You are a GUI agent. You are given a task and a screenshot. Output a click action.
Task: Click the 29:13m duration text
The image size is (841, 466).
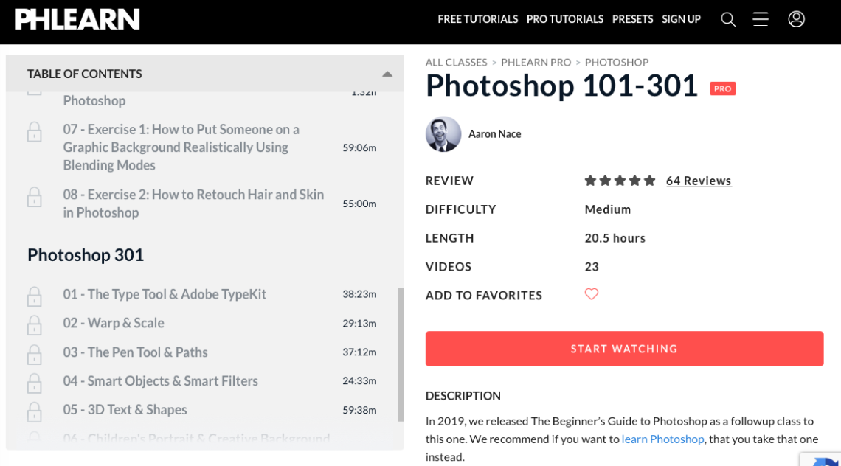pyautogui.click(x=359, y=324)
